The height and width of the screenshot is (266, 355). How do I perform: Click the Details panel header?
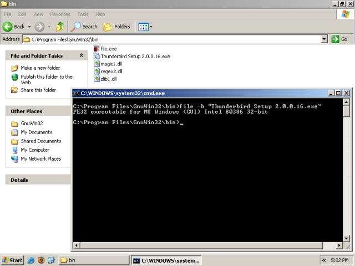38,180
